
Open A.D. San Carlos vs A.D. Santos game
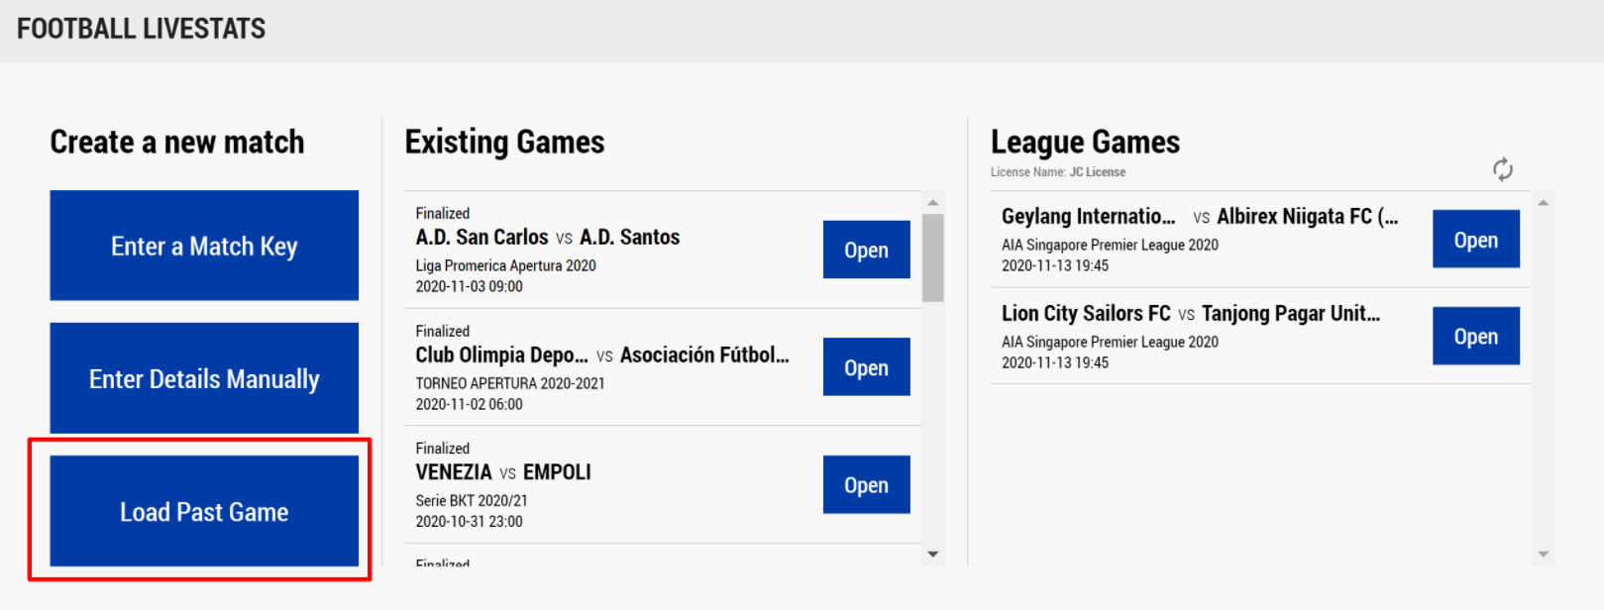[866, 250]
